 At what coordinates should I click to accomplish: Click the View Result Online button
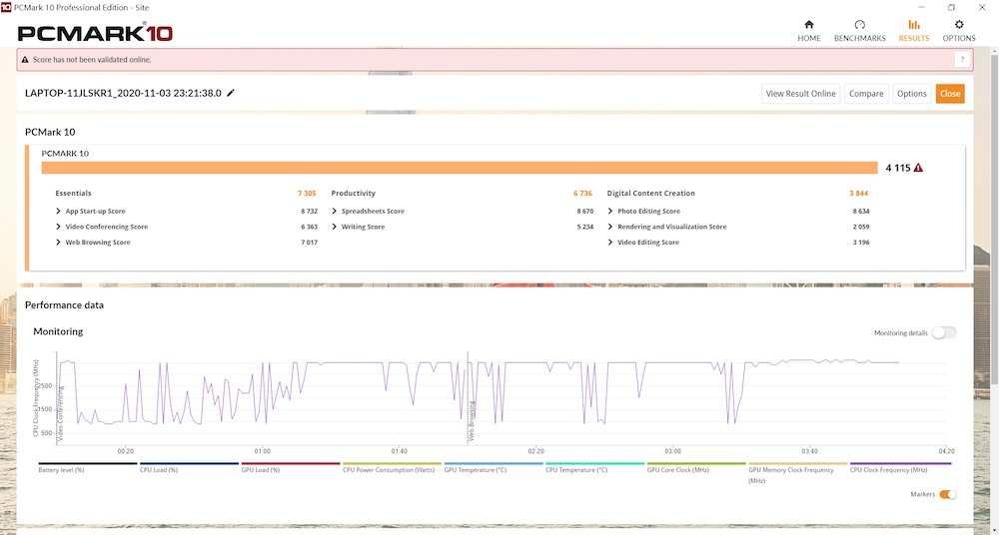click(x=800, y=94)
